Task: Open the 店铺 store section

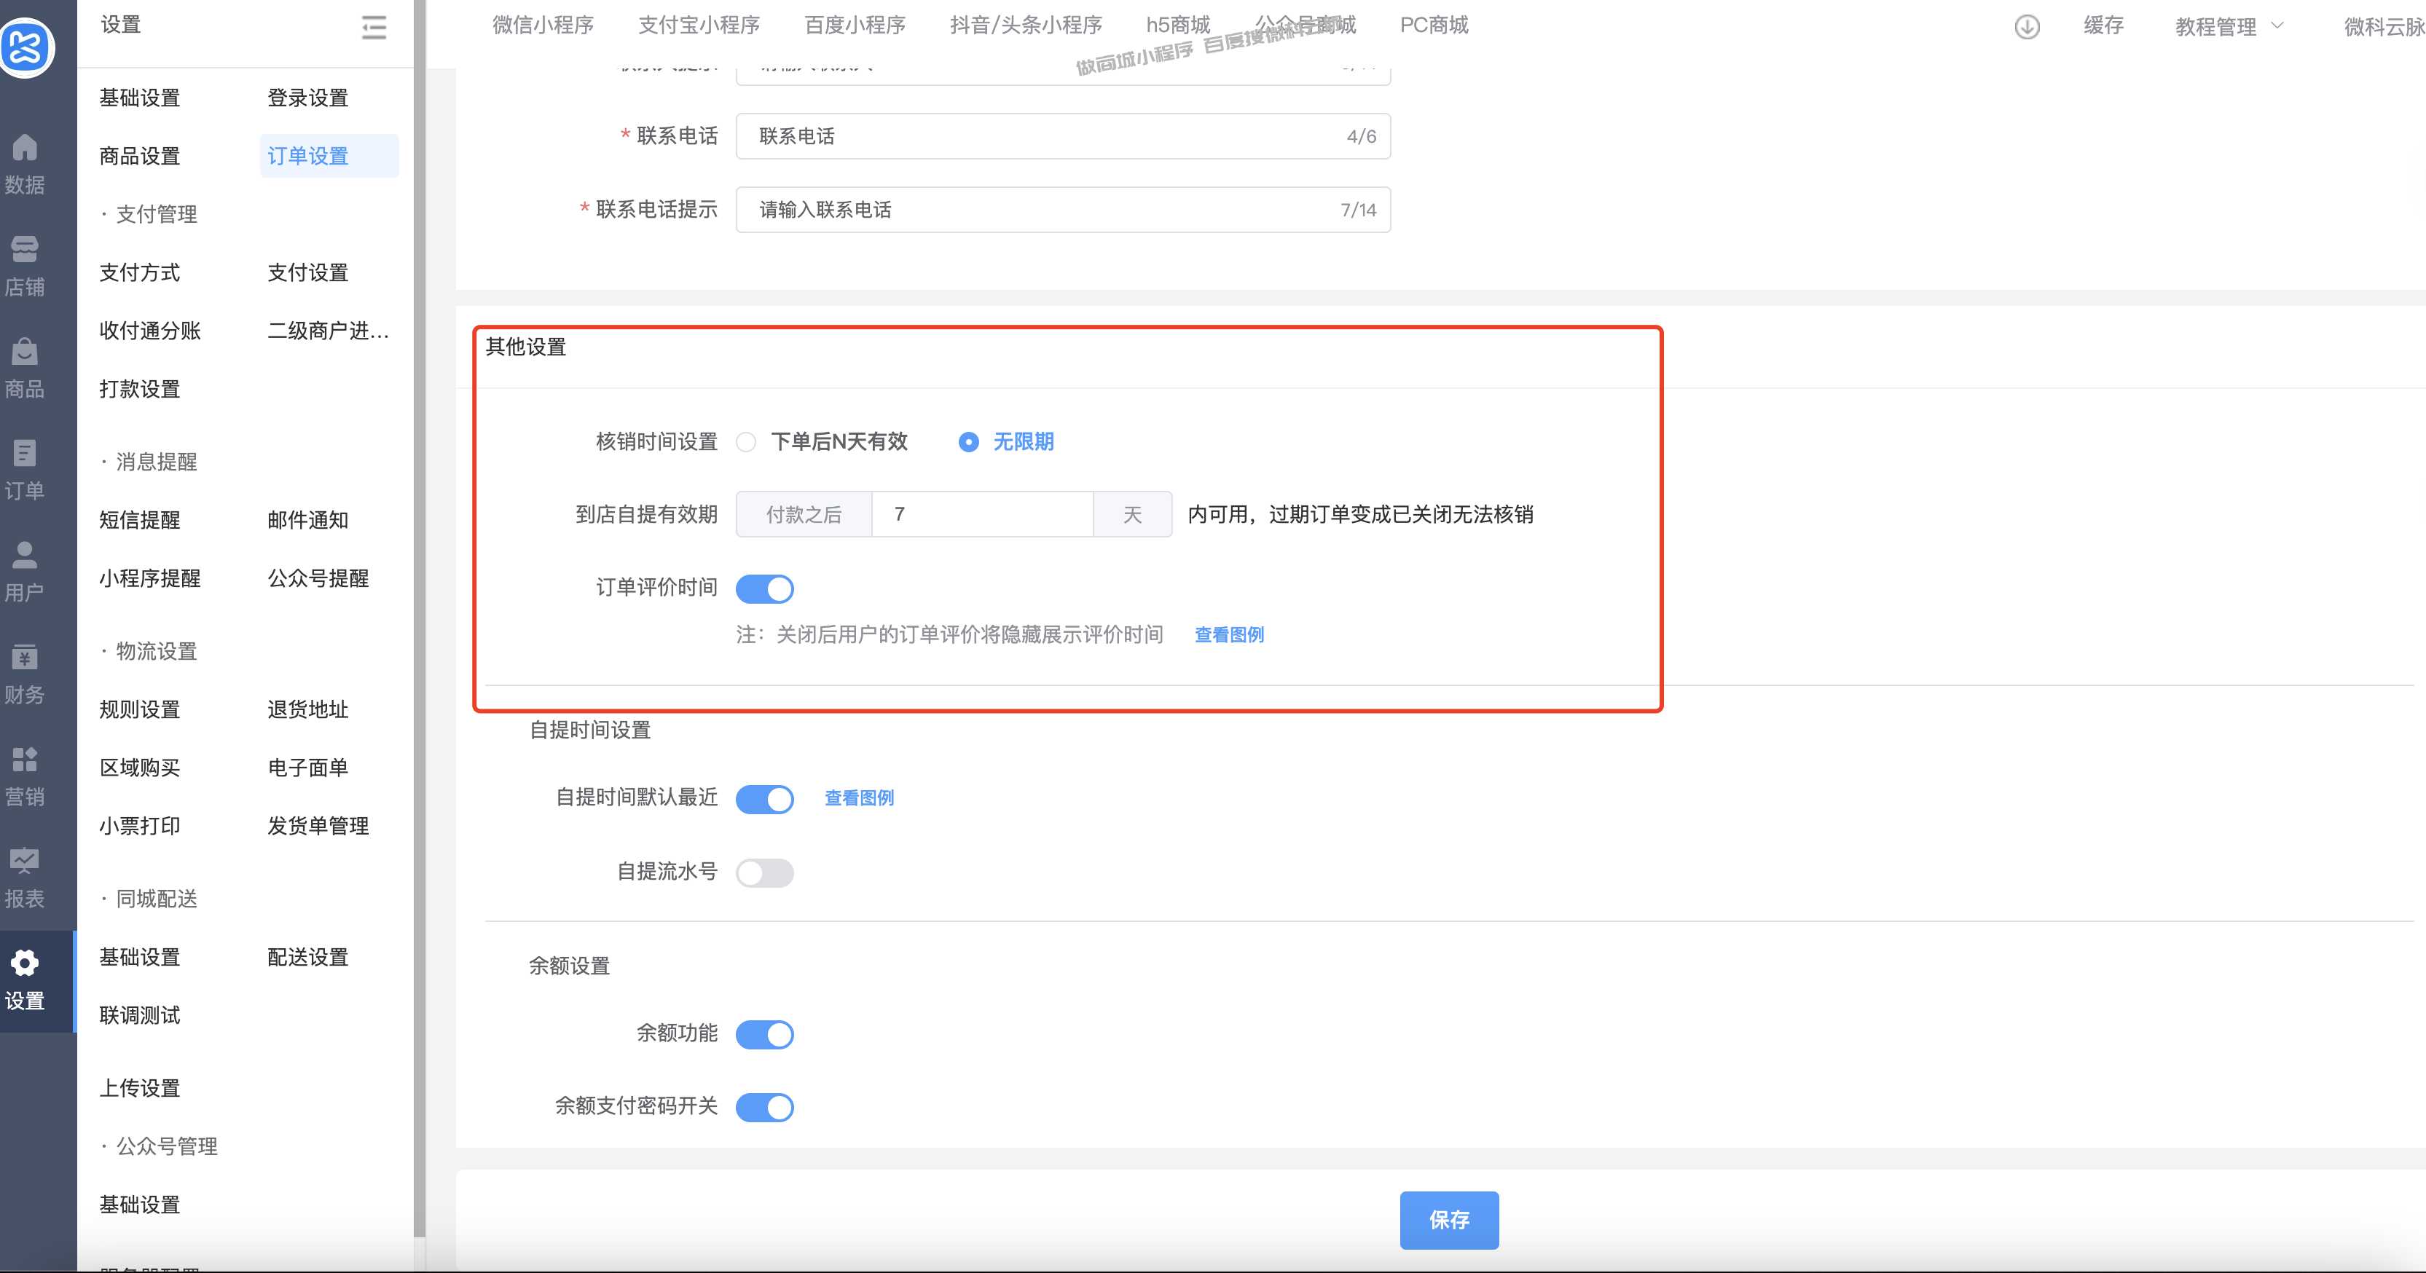Action: 25,267
